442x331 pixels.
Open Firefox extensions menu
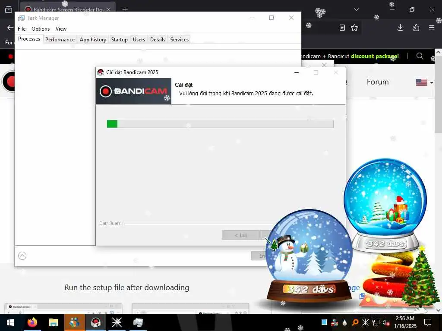416,28
